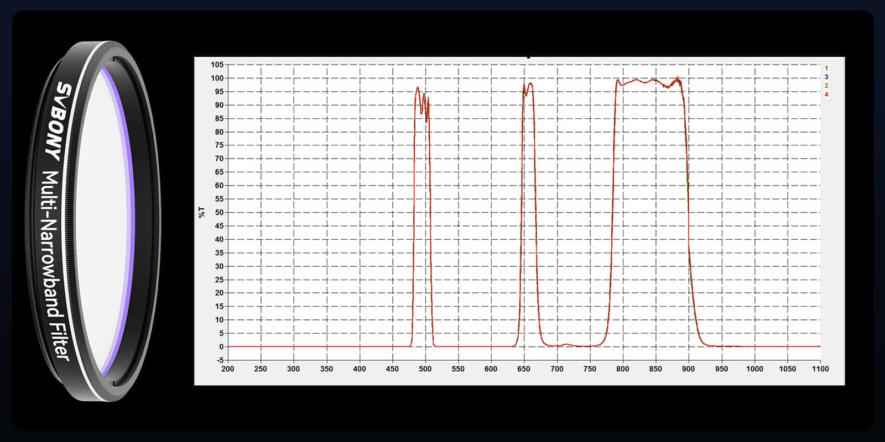This screenshot has width=885, height=442.
Task: Click the transmission peak near 490 nm
Action: coord(418,88)
